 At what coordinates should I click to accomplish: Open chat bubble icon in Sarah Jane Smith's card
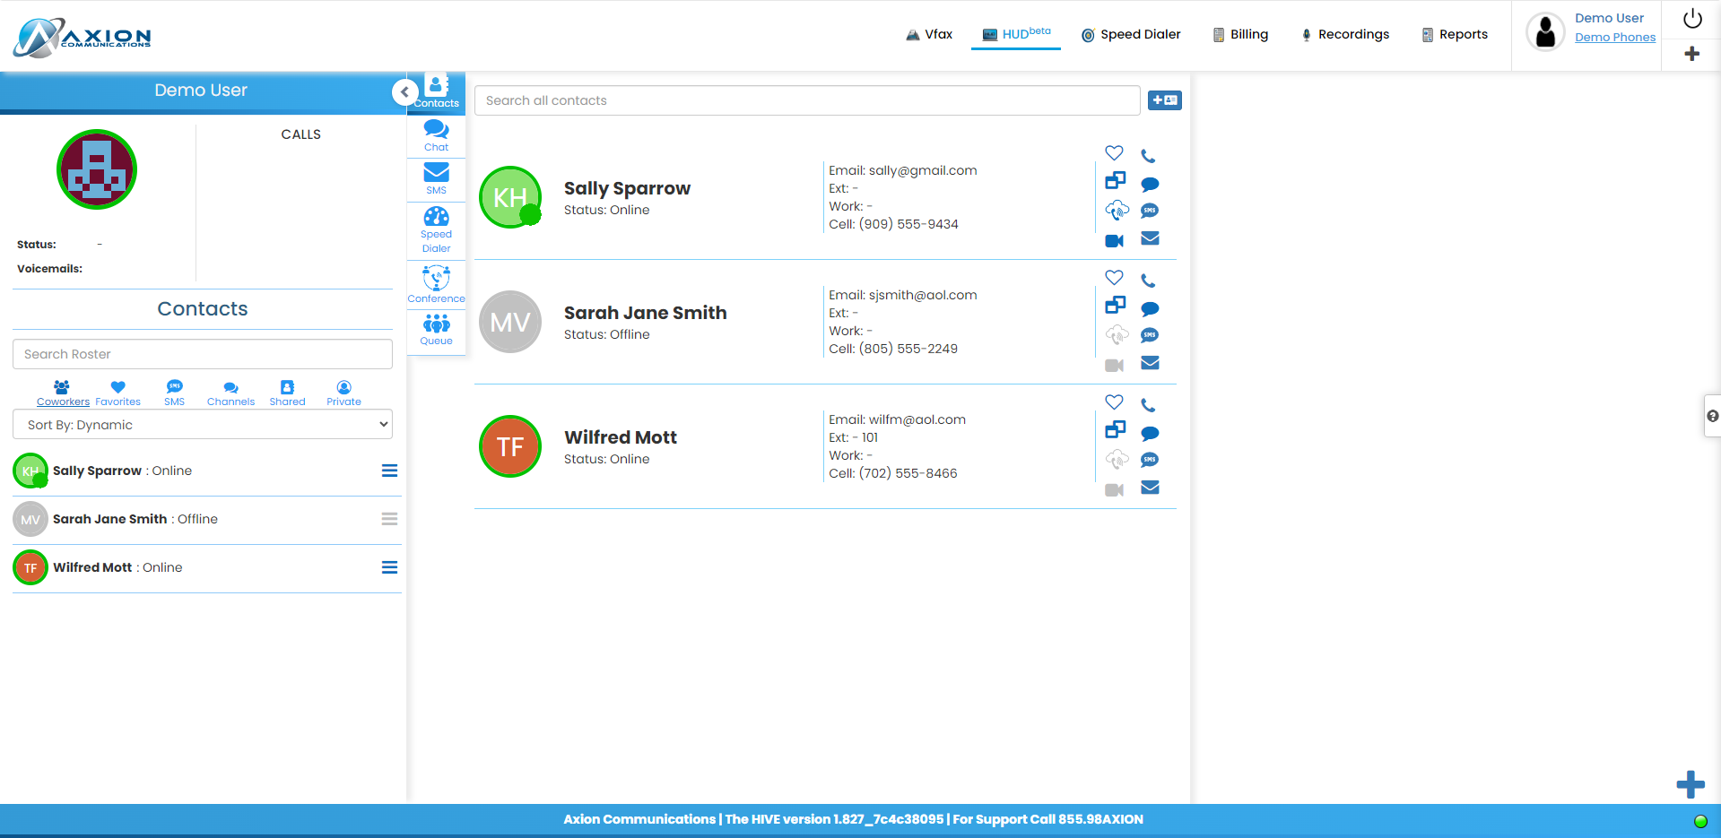click(1150, 309)
